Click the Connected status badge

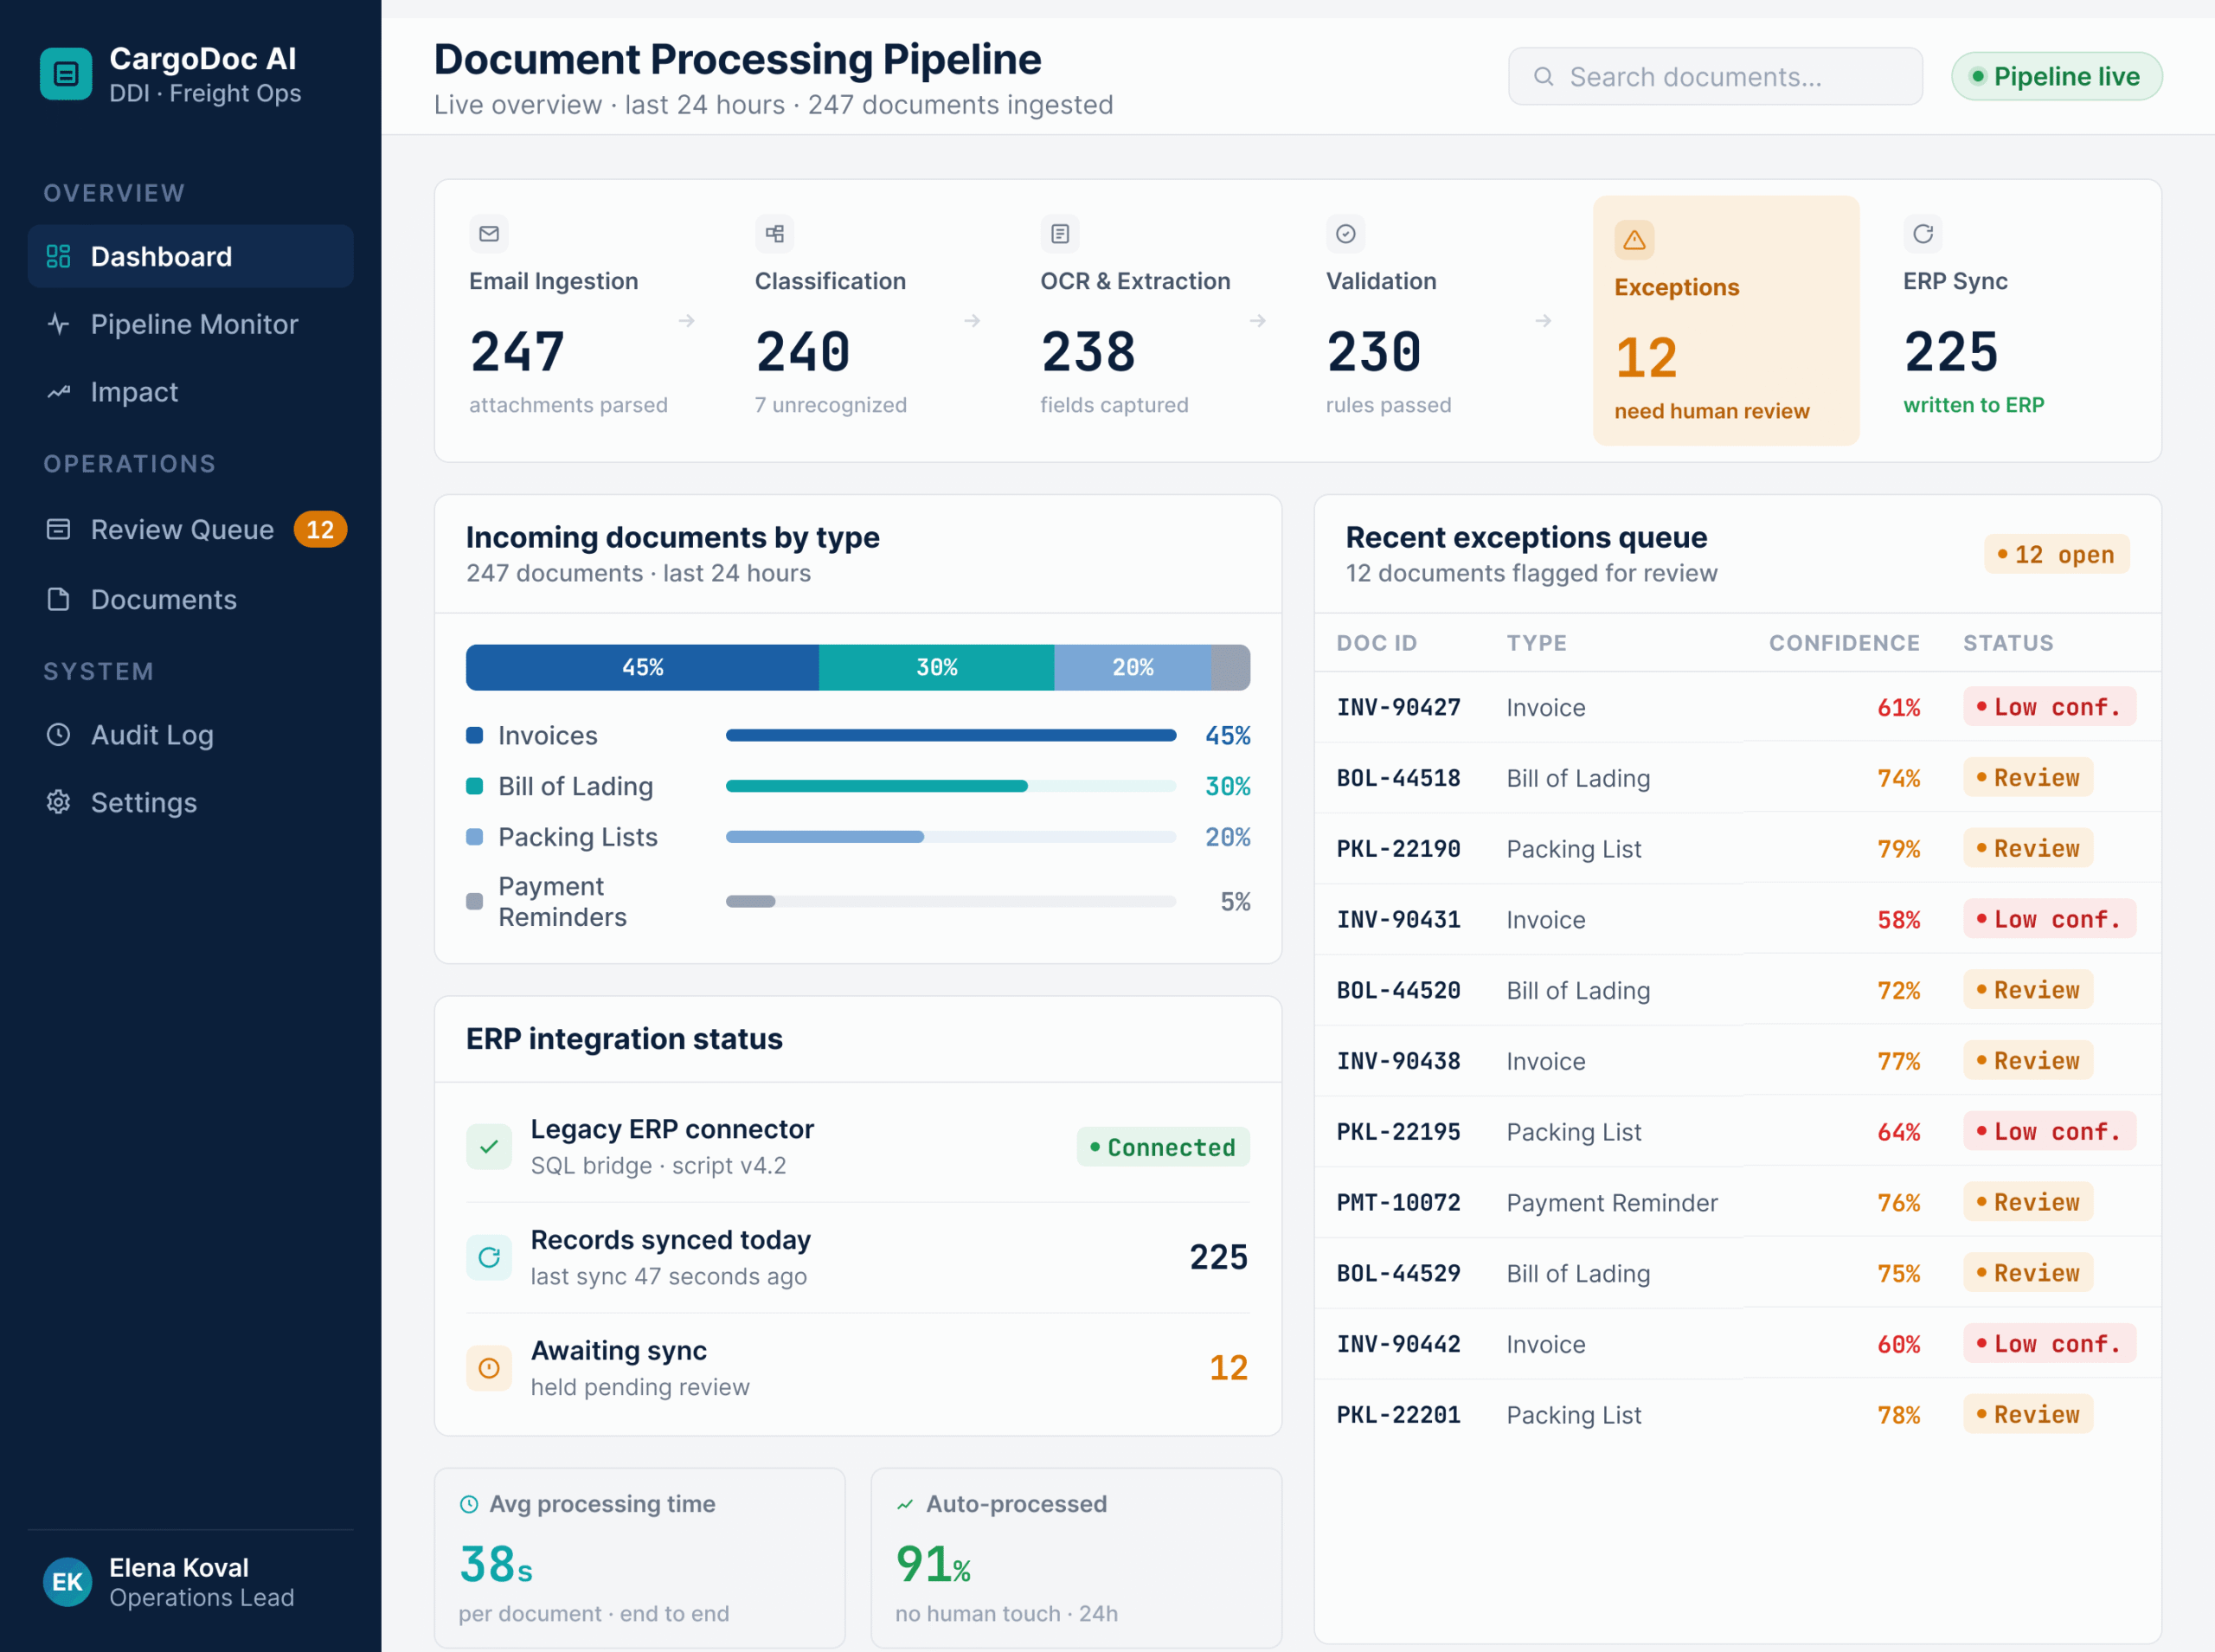click(1163, 1147)
